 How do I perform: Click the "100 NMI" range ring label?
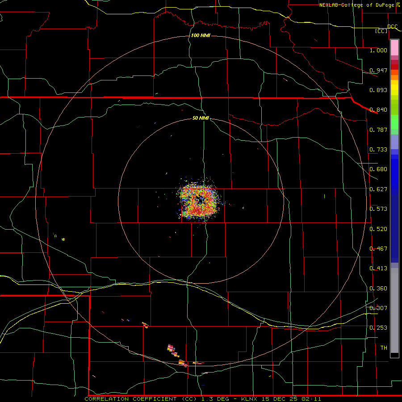click(201, 35)
